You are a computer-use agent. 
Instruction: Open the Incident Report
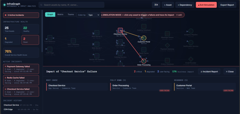(209, 71)
